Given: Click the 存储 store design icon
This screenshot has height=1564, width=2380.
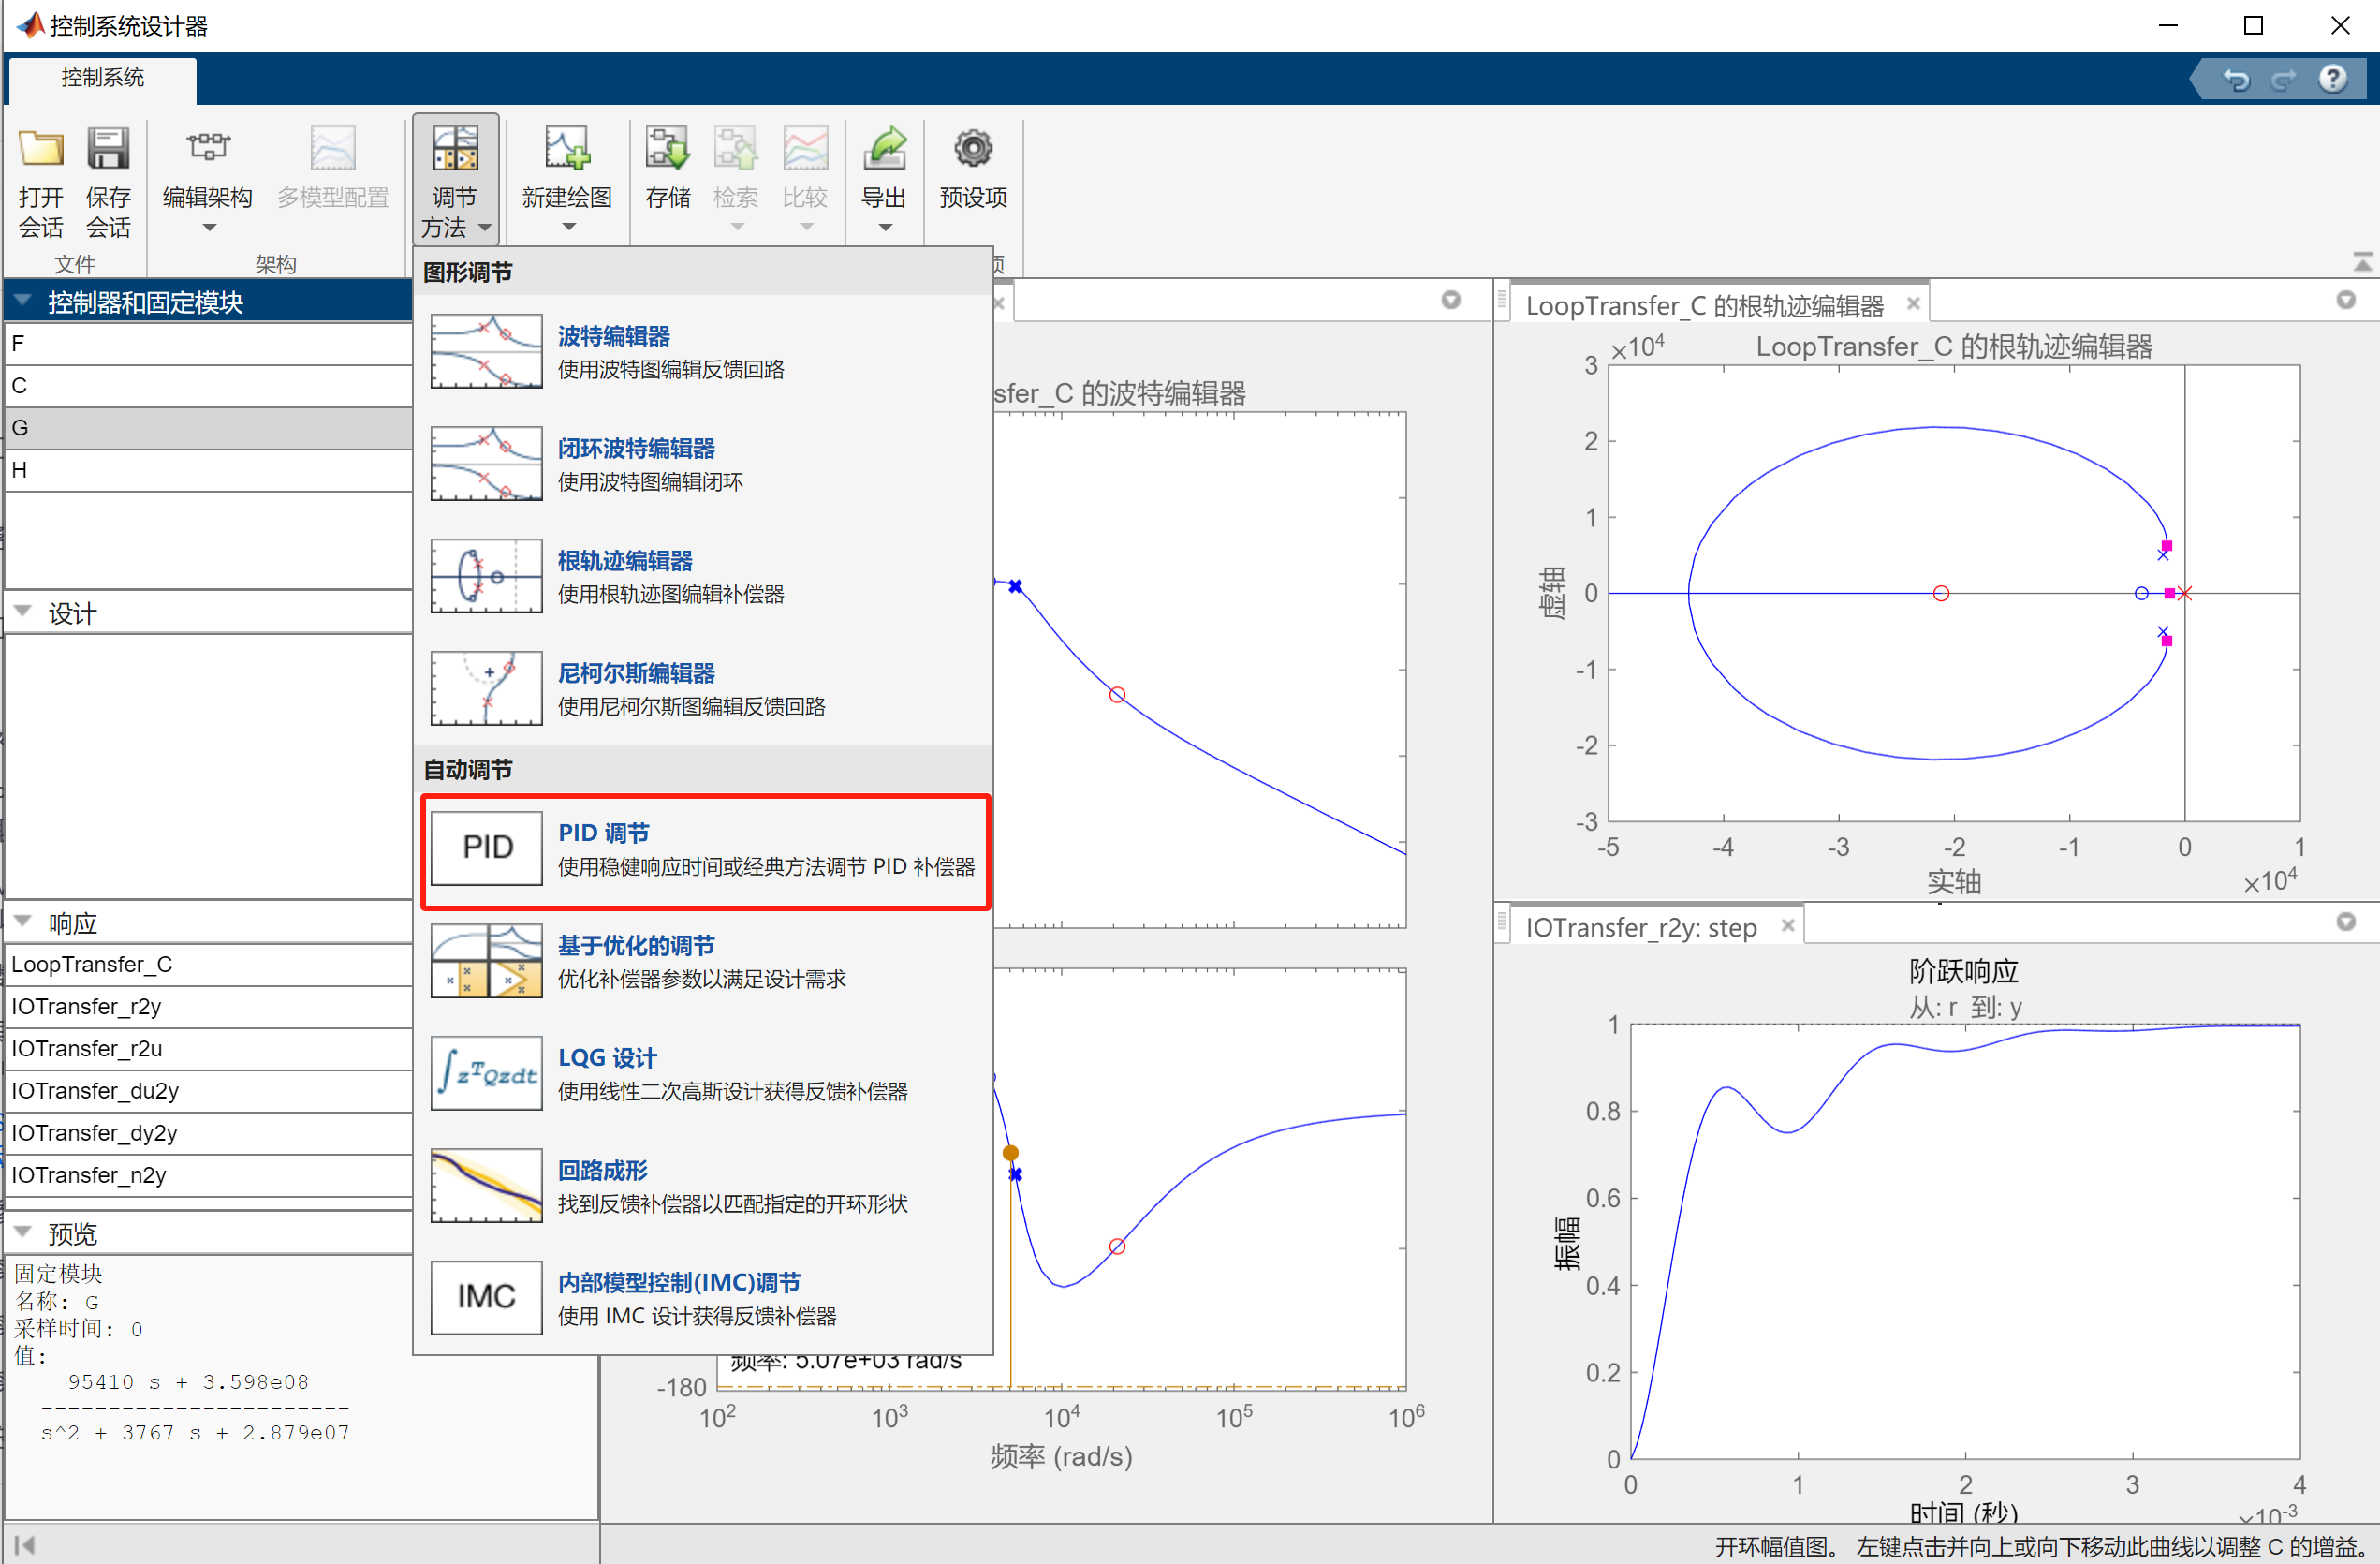Looking at the screenshot, I should point(667,150).
